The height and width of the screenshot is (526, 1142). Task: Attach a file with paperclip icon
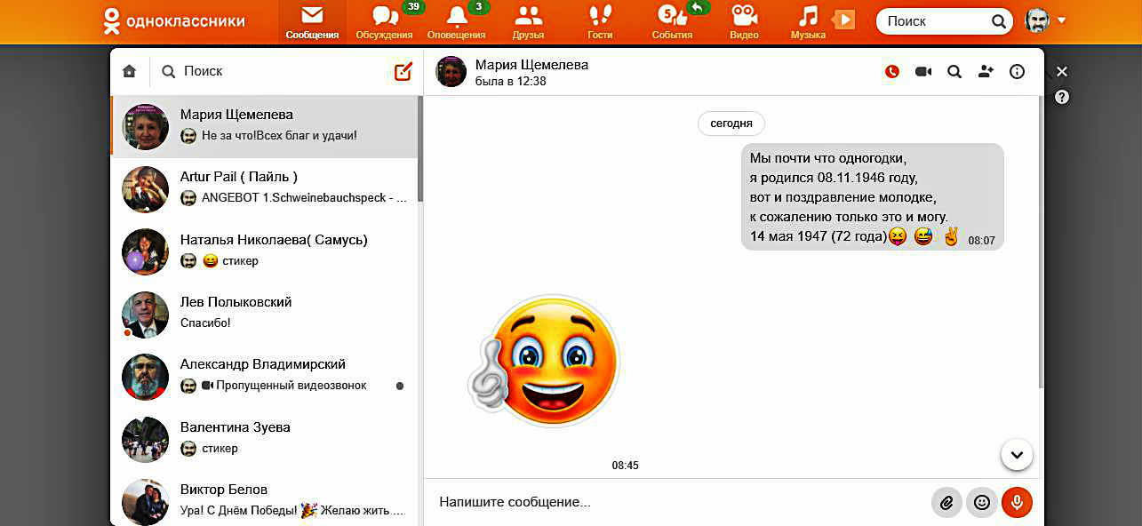[946, 503]
